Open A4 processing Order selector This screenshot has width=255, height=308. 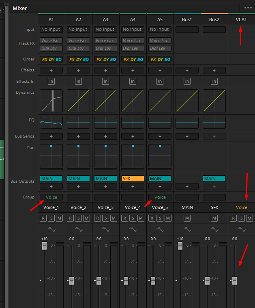coord(133,59)
